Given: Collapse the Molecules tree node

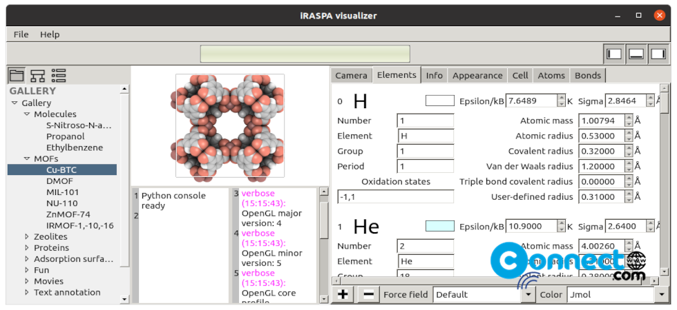Looking at the screenshot, I should point(27,114).
